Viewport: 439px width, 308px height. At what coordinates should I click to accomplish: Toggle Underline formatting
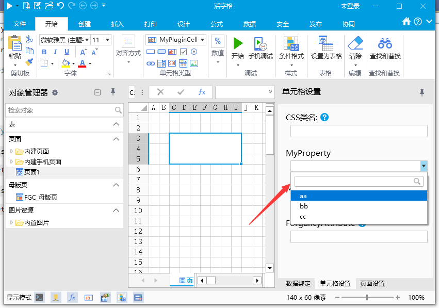(67, 52)
